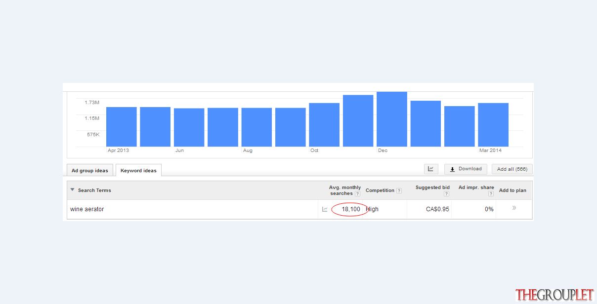This screenshot has height=304, width=597.
Task: Click the circled 18,100 searches value
Action: coord(351,209)
